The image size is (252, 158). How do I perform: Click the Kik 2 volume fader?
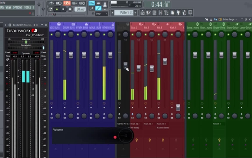pos(152,68)
